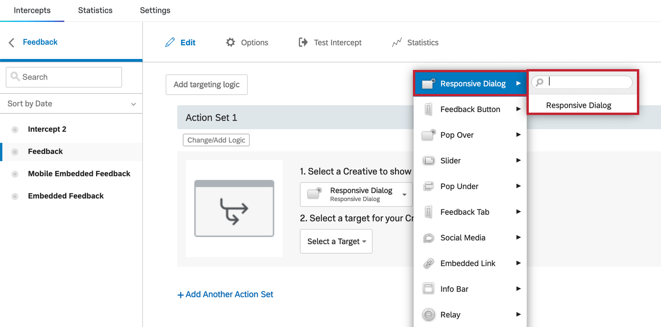Expand Social Media submenu arrow
661x327 pixels.
tap(518, 237)
